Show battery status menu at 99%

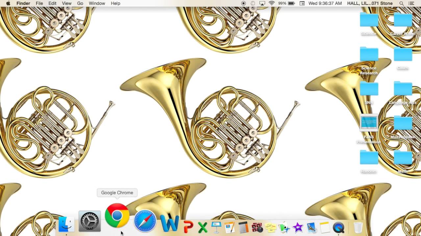click(286, 3)
